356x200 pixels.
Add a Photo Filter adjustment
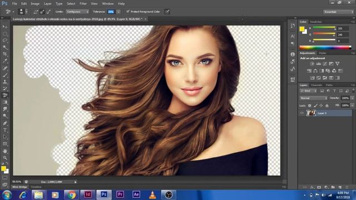coord(328,71)
